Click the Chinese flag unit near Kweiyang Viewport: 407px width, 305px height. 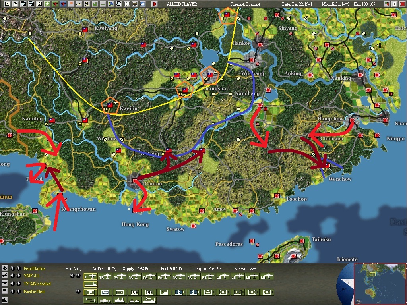point(85,29)
